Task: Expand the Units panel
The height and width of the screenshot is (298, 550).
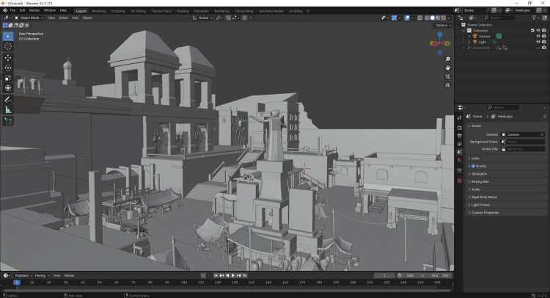Action: tap(475, 158)
